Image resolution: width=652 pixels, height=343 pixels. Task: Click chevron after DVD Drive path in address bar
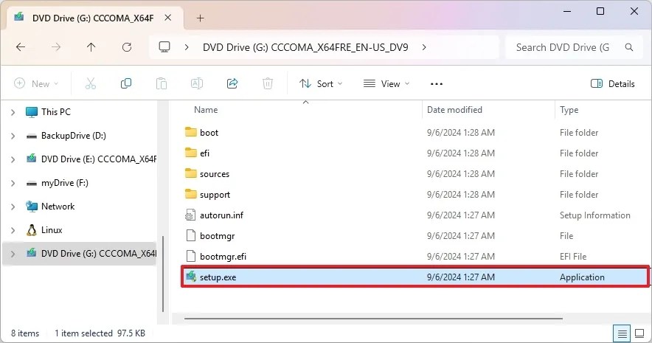(x=423, y=47)
